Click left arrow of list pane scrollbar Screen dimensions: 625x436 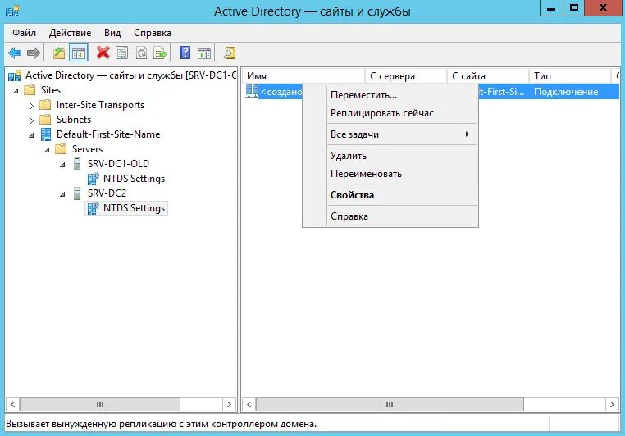pos(249,405)
